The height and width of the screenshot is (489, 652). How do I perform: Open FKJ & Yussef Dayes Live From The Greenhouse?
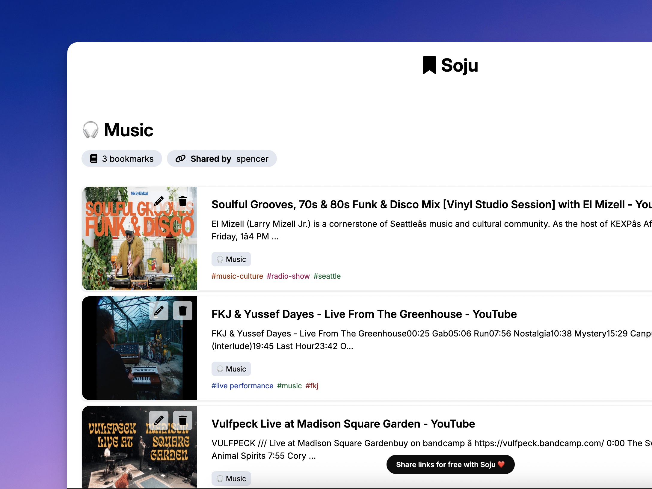pos(364,314)
